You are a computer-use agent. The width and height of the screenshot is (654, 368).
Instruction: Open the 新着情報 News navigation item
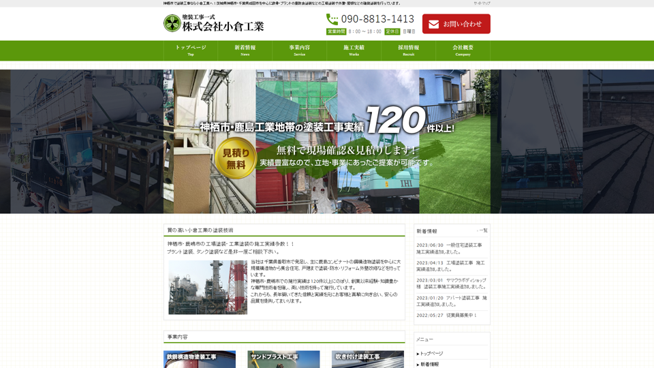pyautogui.click(x=245, y=50)
